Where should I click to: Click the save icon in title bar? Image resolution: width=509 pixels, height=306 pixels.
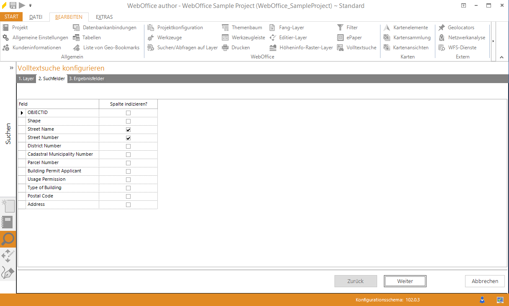pos(13,5)
